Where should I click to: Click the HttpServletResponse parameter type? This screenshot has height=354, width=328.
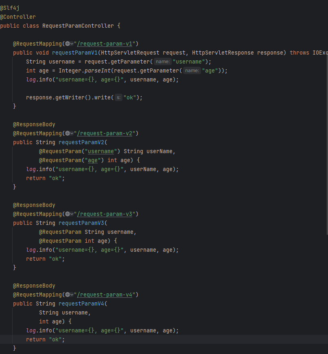tap(223, 53)
